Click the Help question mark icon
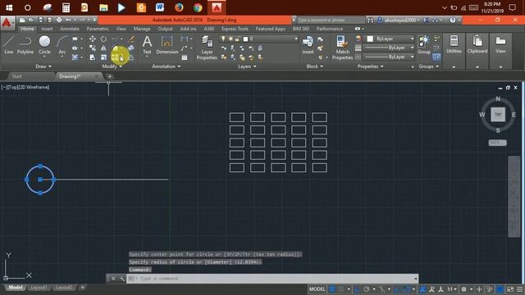The height and width of the screenshot is (295, 525). pyautogui.click(x=452, y=20)
